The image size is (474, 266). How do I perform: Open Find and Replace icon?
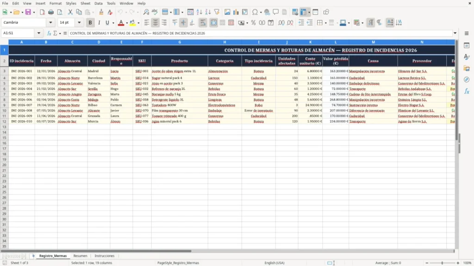[x=146, y=12]
